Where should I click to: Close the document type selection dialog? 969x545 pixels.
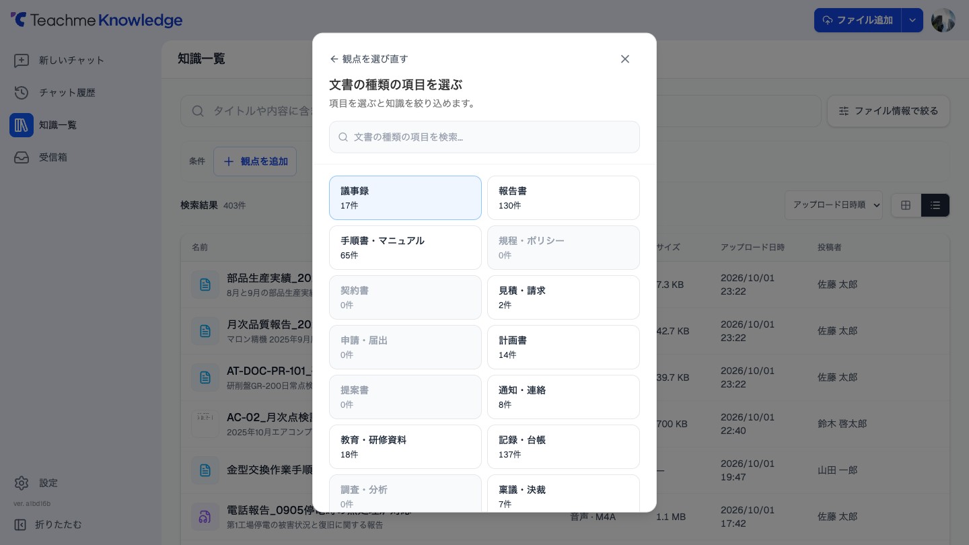pyautogui.click(x=625, y=59)
